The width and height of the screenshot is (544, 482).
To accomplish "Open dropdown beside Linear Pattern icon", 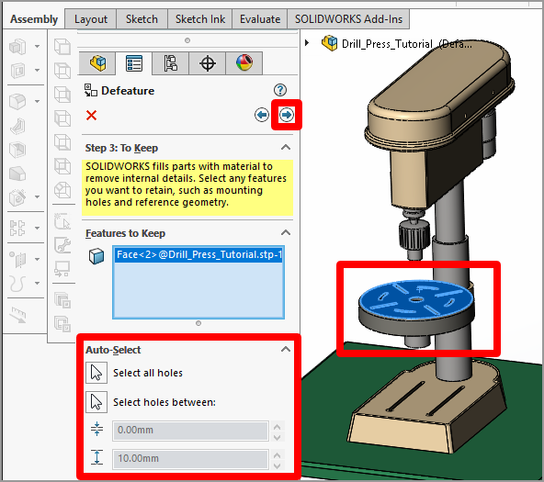I will 37,228.
